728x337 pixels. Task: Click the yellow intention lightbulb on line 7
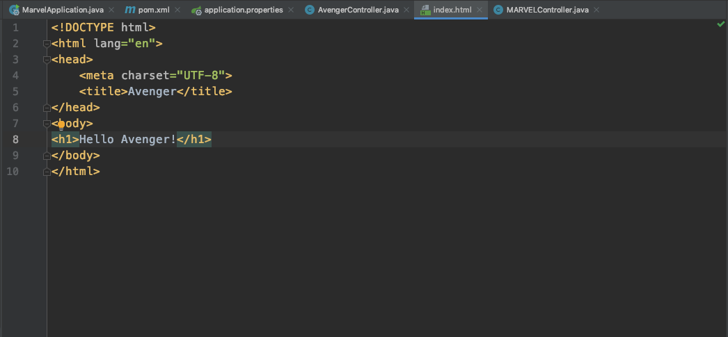click(x=61, y=124)
